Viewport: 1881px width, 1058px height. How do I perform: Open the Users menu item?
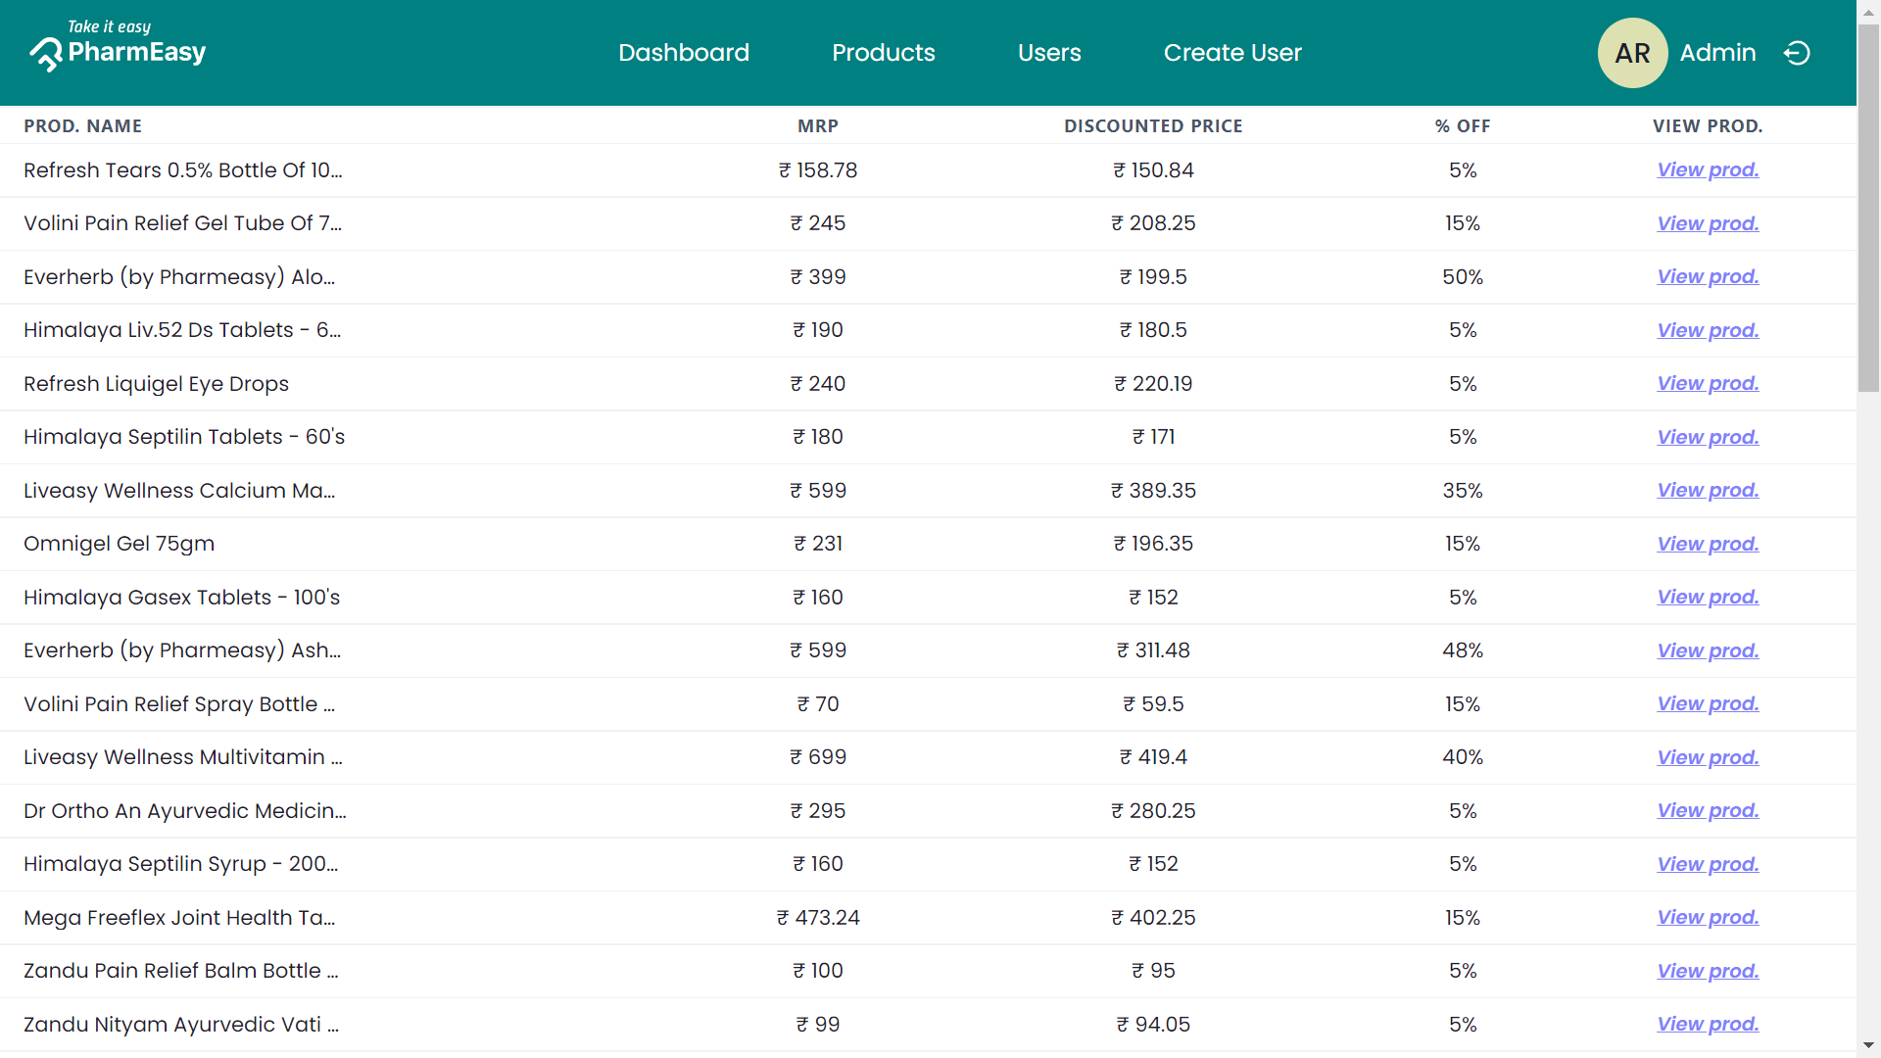[x=1049, y=53]
